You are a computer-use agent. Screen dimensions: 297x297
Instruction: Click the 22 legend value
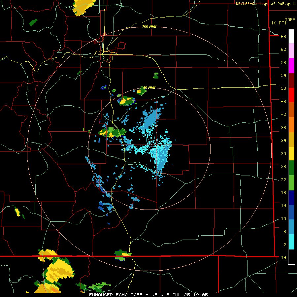click(283, 180)
